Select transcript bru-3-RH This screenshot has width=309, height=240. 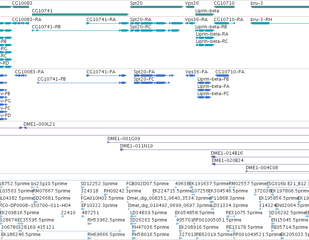(261, 20)
